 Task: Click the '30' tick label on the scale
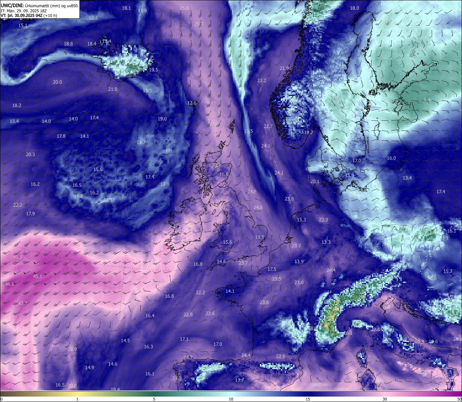(385, 399)
